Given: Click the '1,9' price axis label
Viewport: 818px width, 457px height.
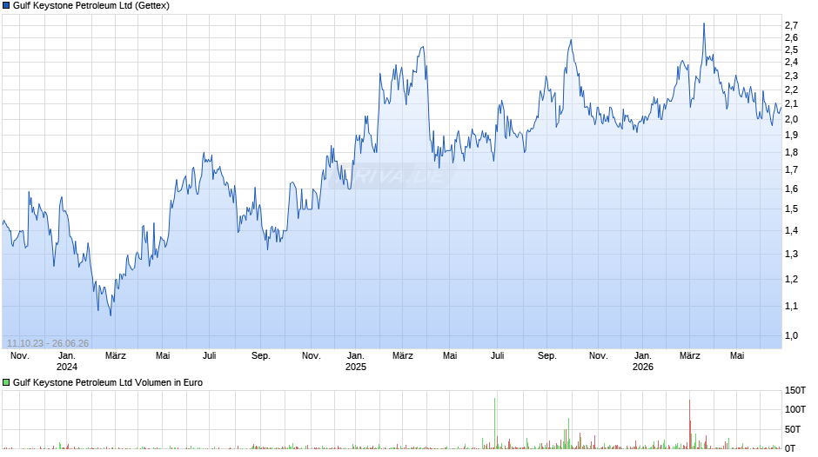Looking at the screenshot, I should point(791,135).
